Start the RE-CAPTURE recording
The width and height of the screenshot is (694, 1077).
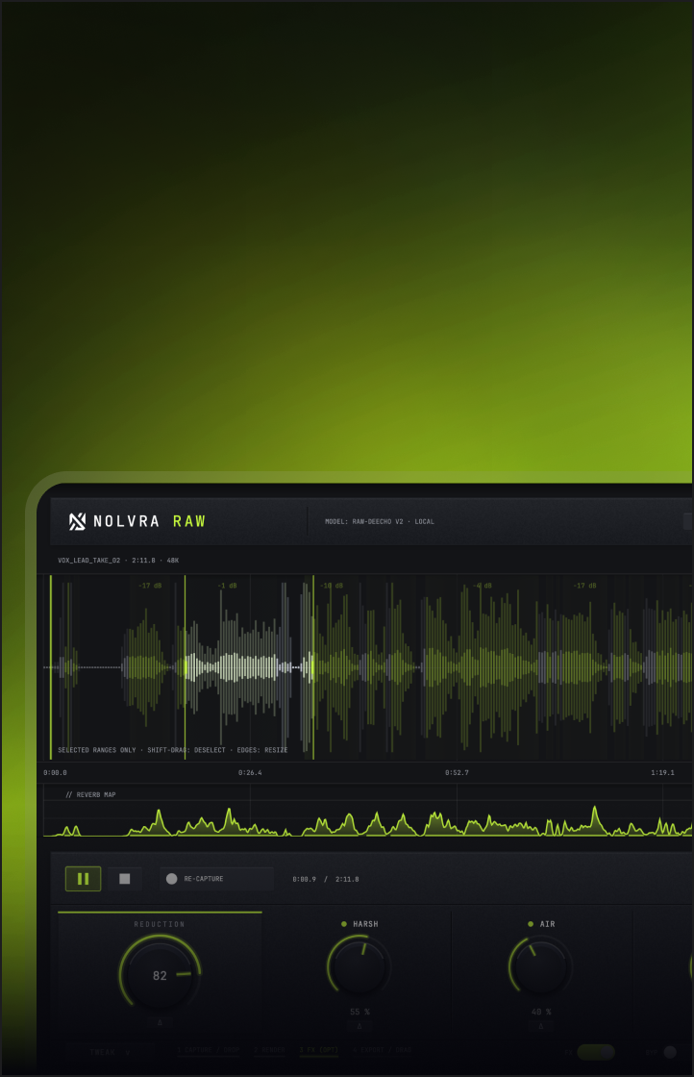[x=217, y=879]
